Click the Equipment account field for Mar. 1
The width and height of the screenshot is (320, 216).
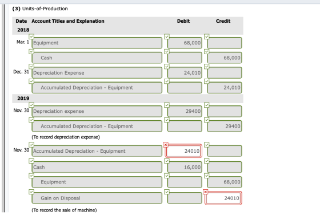click(x=97, y=43)
